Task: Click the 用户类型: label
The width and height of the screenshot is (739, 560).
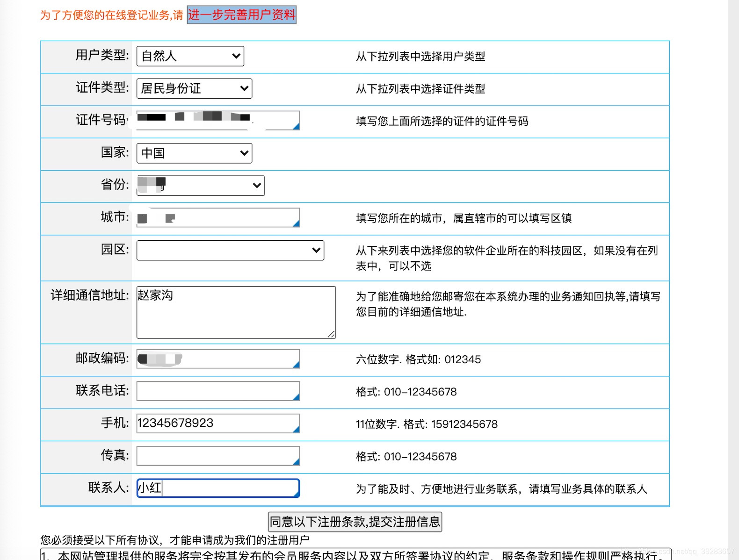Action: (x=102, y=55)
